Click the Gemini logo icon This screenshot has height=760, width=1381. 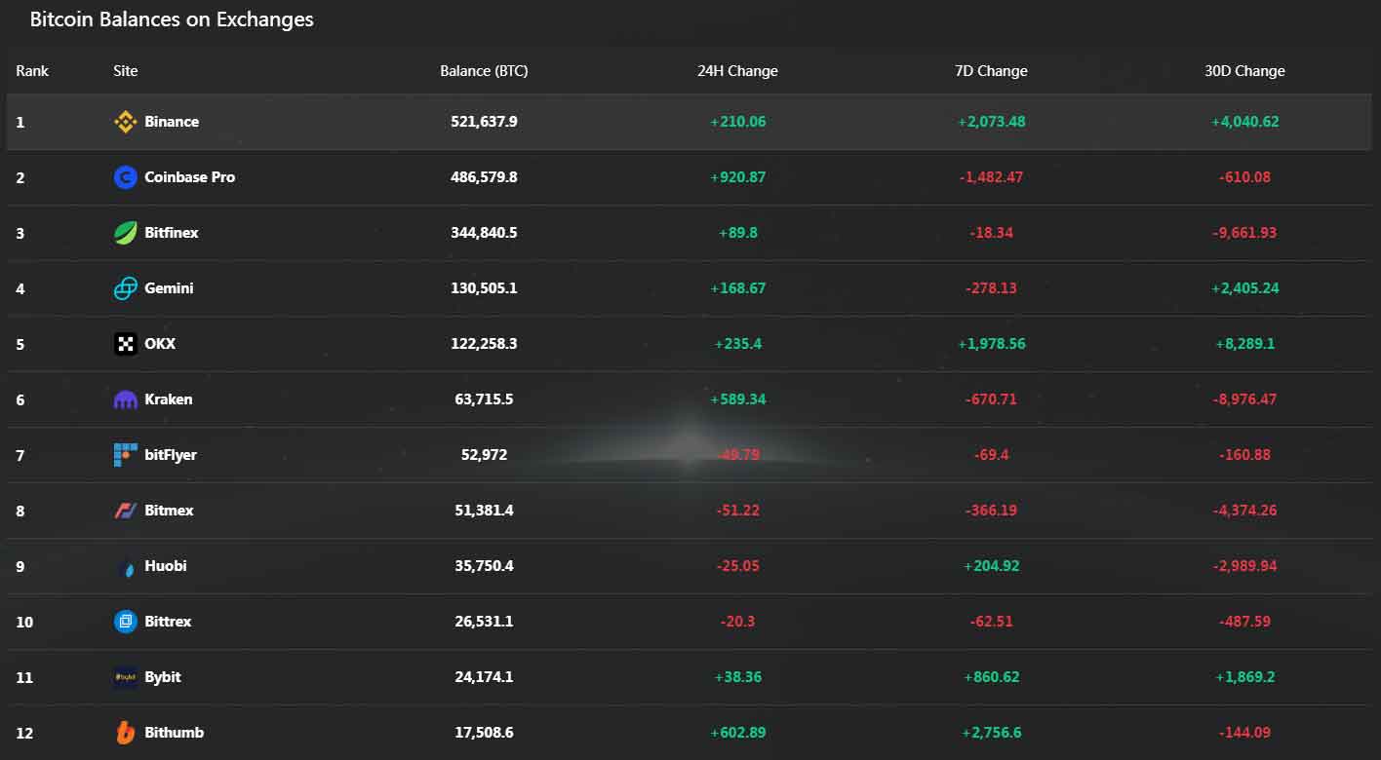tap(126, 288)
